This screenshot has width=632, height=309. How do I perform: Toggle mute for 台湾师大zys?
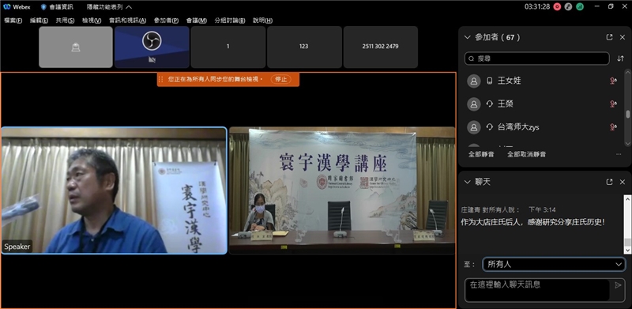[613, 127]
